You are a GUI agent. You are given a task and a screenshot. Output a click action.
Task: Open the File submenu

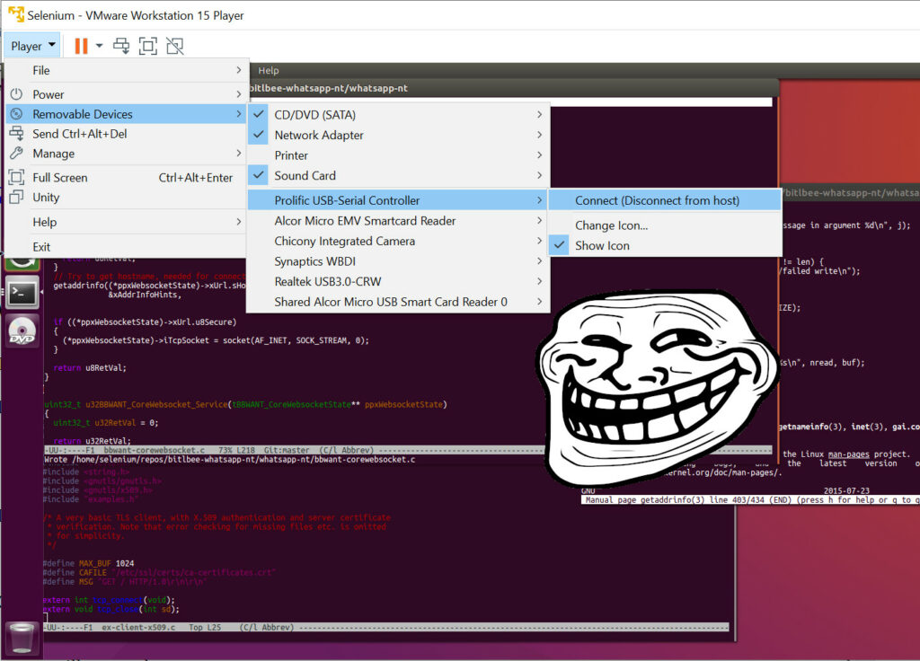click(127, 70)
